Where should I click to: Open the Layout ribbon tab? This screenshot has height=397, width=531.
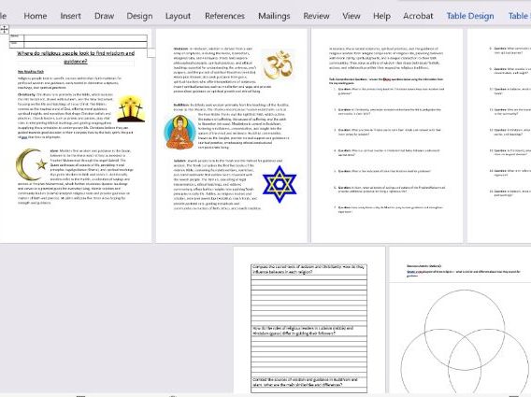178,16
